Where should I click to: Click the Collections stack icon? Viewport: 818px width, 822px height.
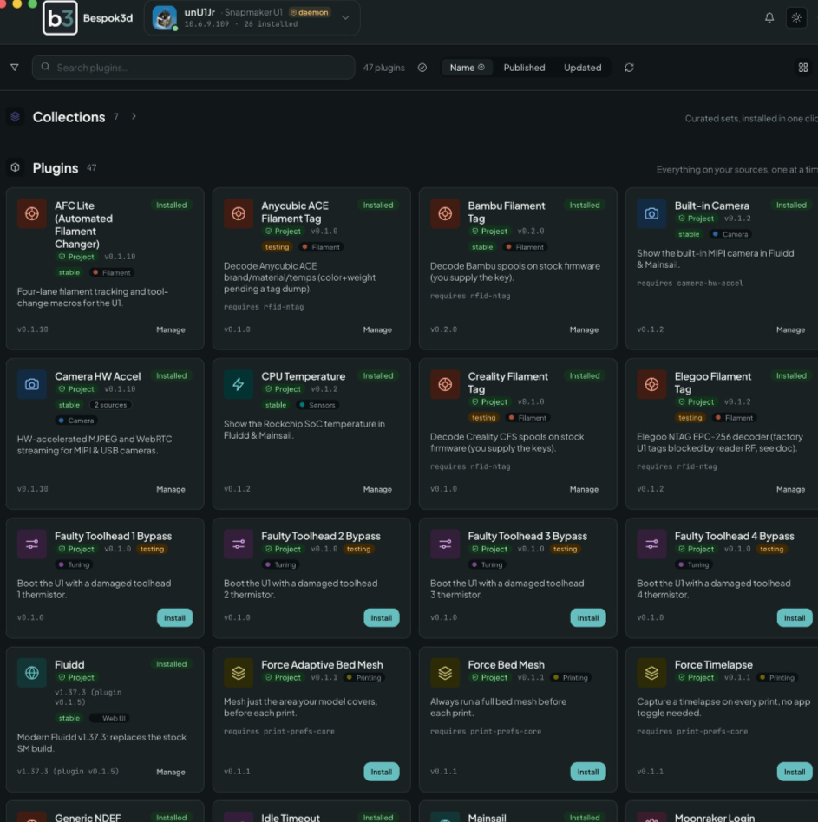tap(16, 116)
